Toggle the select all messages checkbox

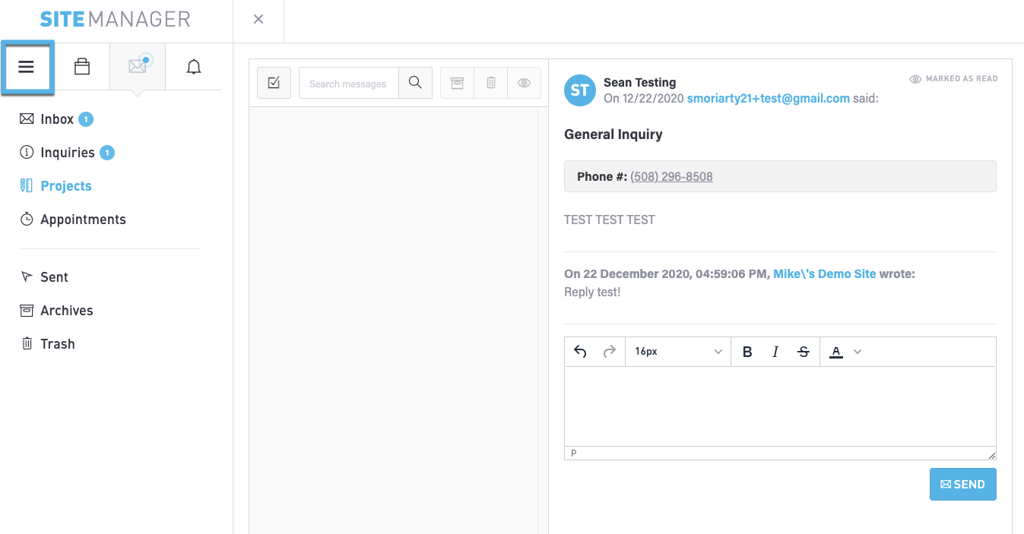(x=274, y=84)
